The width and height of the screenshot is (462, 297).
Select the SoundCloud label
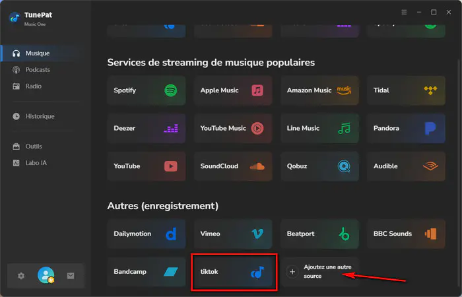coord(219,166)
